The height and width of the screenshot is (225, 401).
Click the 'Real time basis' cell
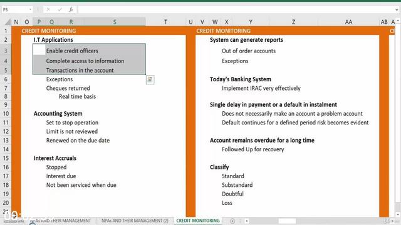pyautogui.click(x=77, y=96)
